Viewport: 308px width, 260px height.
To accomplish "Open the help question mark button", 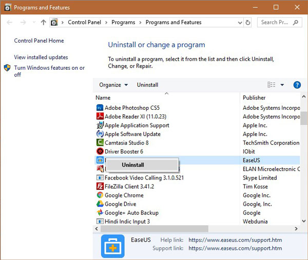I will pos(297,85).
